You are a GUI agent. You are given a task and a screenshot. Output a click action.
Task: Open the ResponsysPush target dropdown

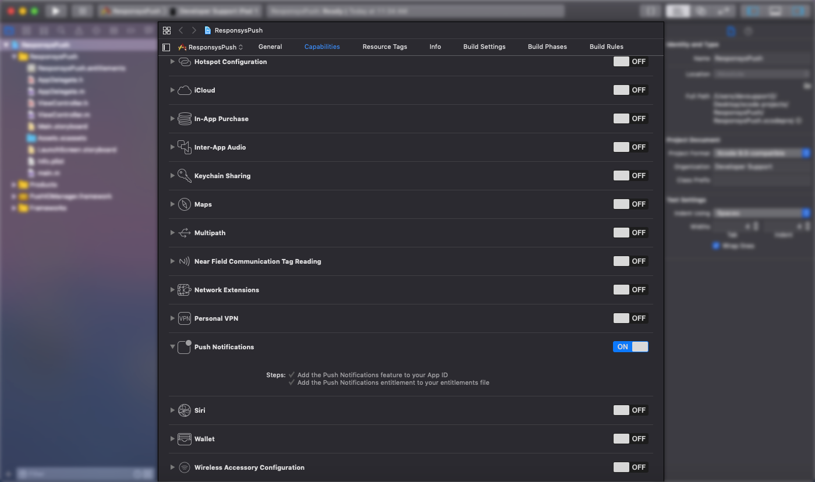211,47
